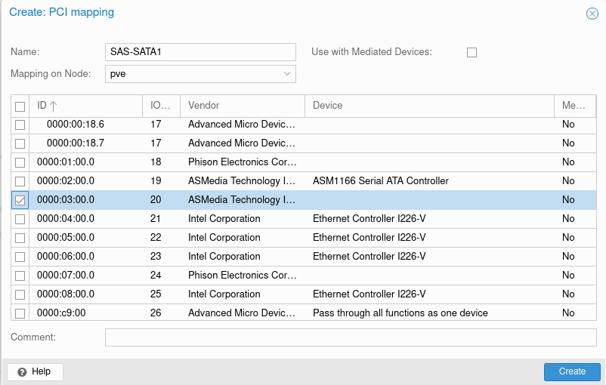Viewport: 606px width, 385px height.
Task: Check the 0000:00:18.6 device checkbox
Action: [x=20, y=125]
